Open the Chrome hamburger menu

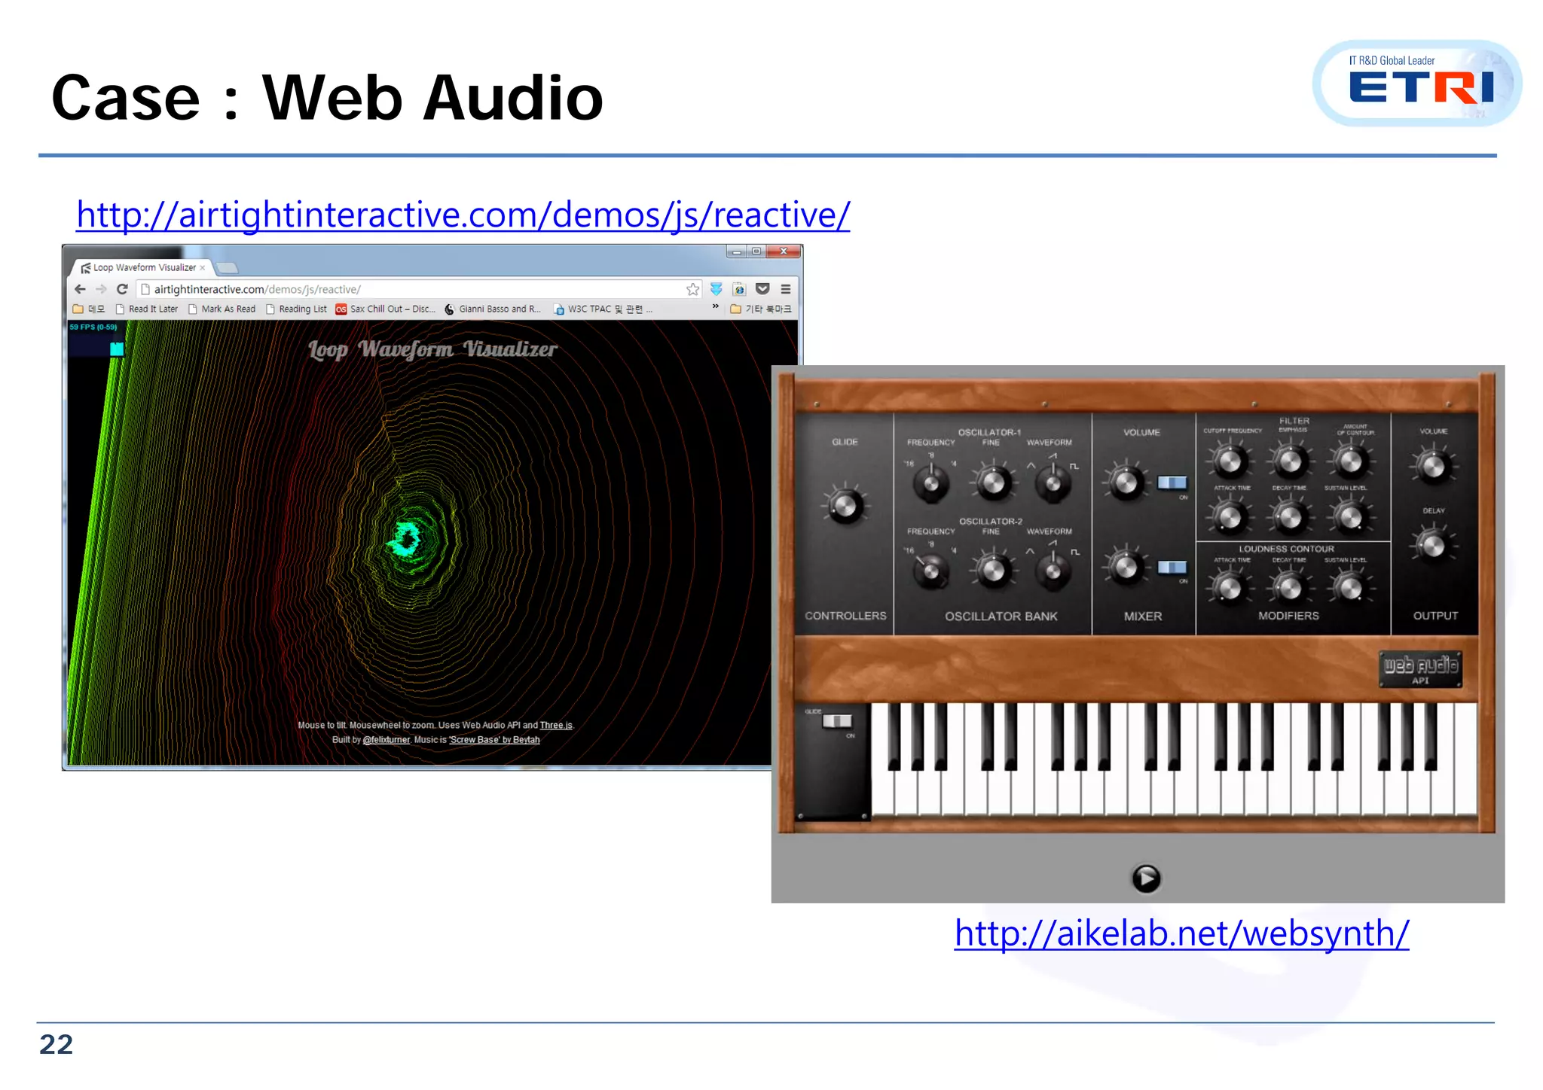pyautogui.click(x=785, y=289)
